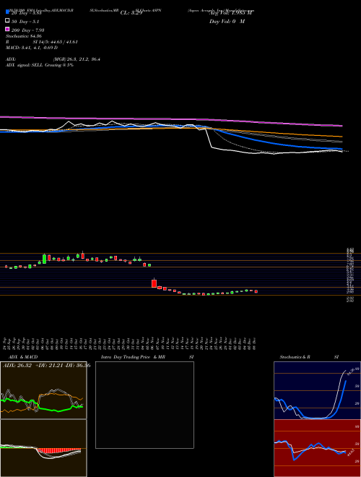Click the '(MGR) 26.3, 21.2, 36.4' ADX values

[x=77, y=59]
